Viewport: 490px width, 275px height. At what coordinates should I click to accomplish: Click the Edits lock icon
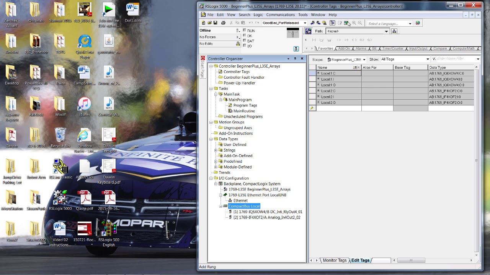point(238,44)
